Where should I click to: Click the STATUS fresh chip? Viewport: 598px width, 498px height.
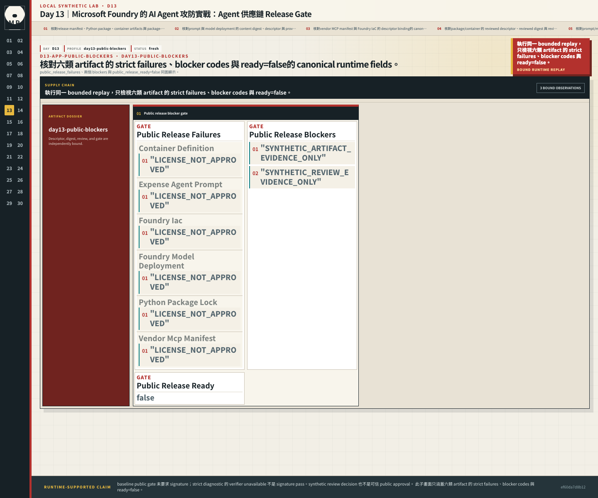[146, 49]
